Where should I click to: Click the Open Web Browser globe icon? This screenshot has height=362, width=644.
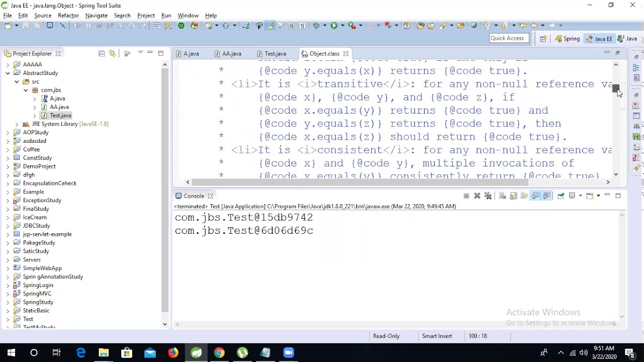click(x=474, y=25)
